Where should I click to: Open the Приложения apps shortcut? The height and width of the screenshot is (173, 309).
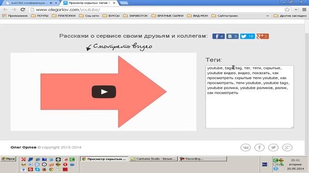(x=15, y=16)
